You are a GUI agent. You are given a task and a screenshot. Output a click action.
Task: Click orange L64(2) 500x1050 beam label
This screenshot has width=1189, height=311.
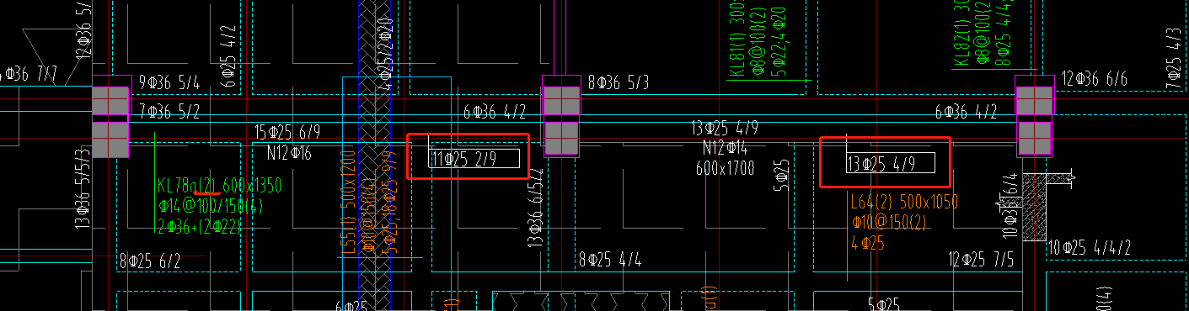tap(904, 203)
